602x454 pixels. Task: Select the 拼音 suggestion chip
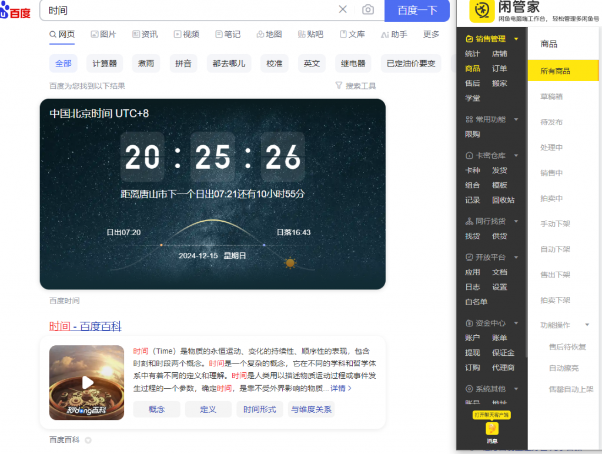pos(183,64)
